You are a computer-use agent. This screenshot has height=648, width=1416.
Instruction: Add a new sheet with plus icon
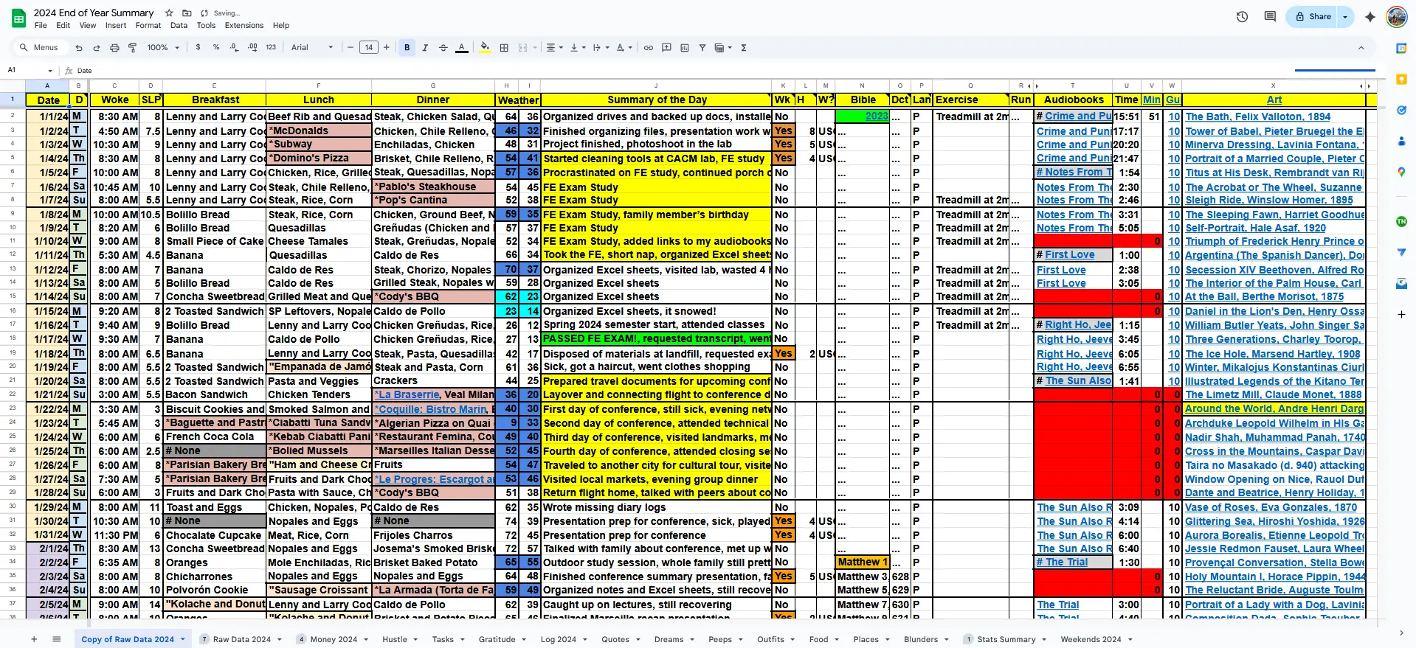tap(34, 639)
